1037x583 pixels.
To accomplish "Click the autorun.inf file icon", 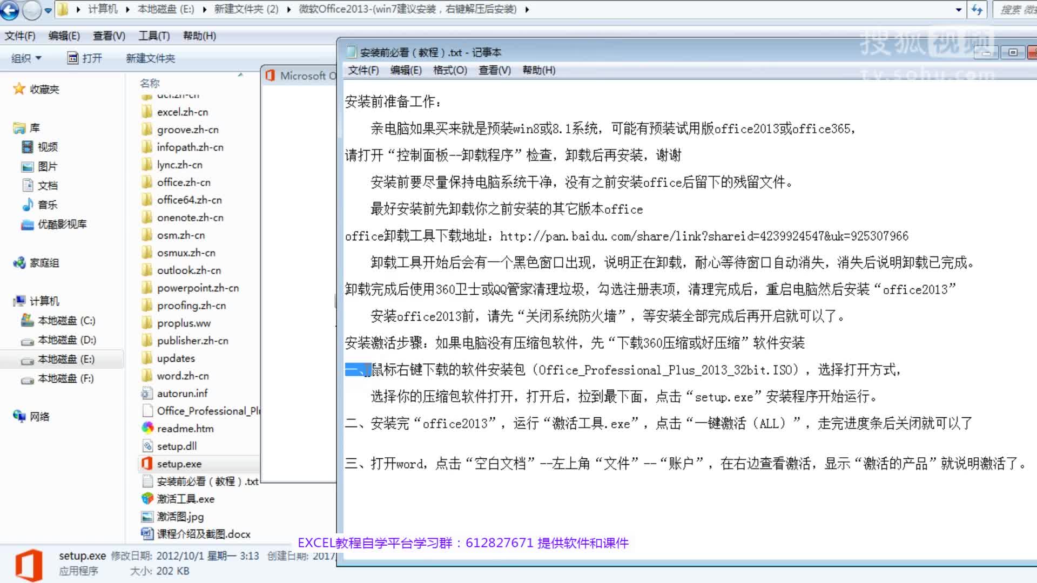I will tap(147, 394).
